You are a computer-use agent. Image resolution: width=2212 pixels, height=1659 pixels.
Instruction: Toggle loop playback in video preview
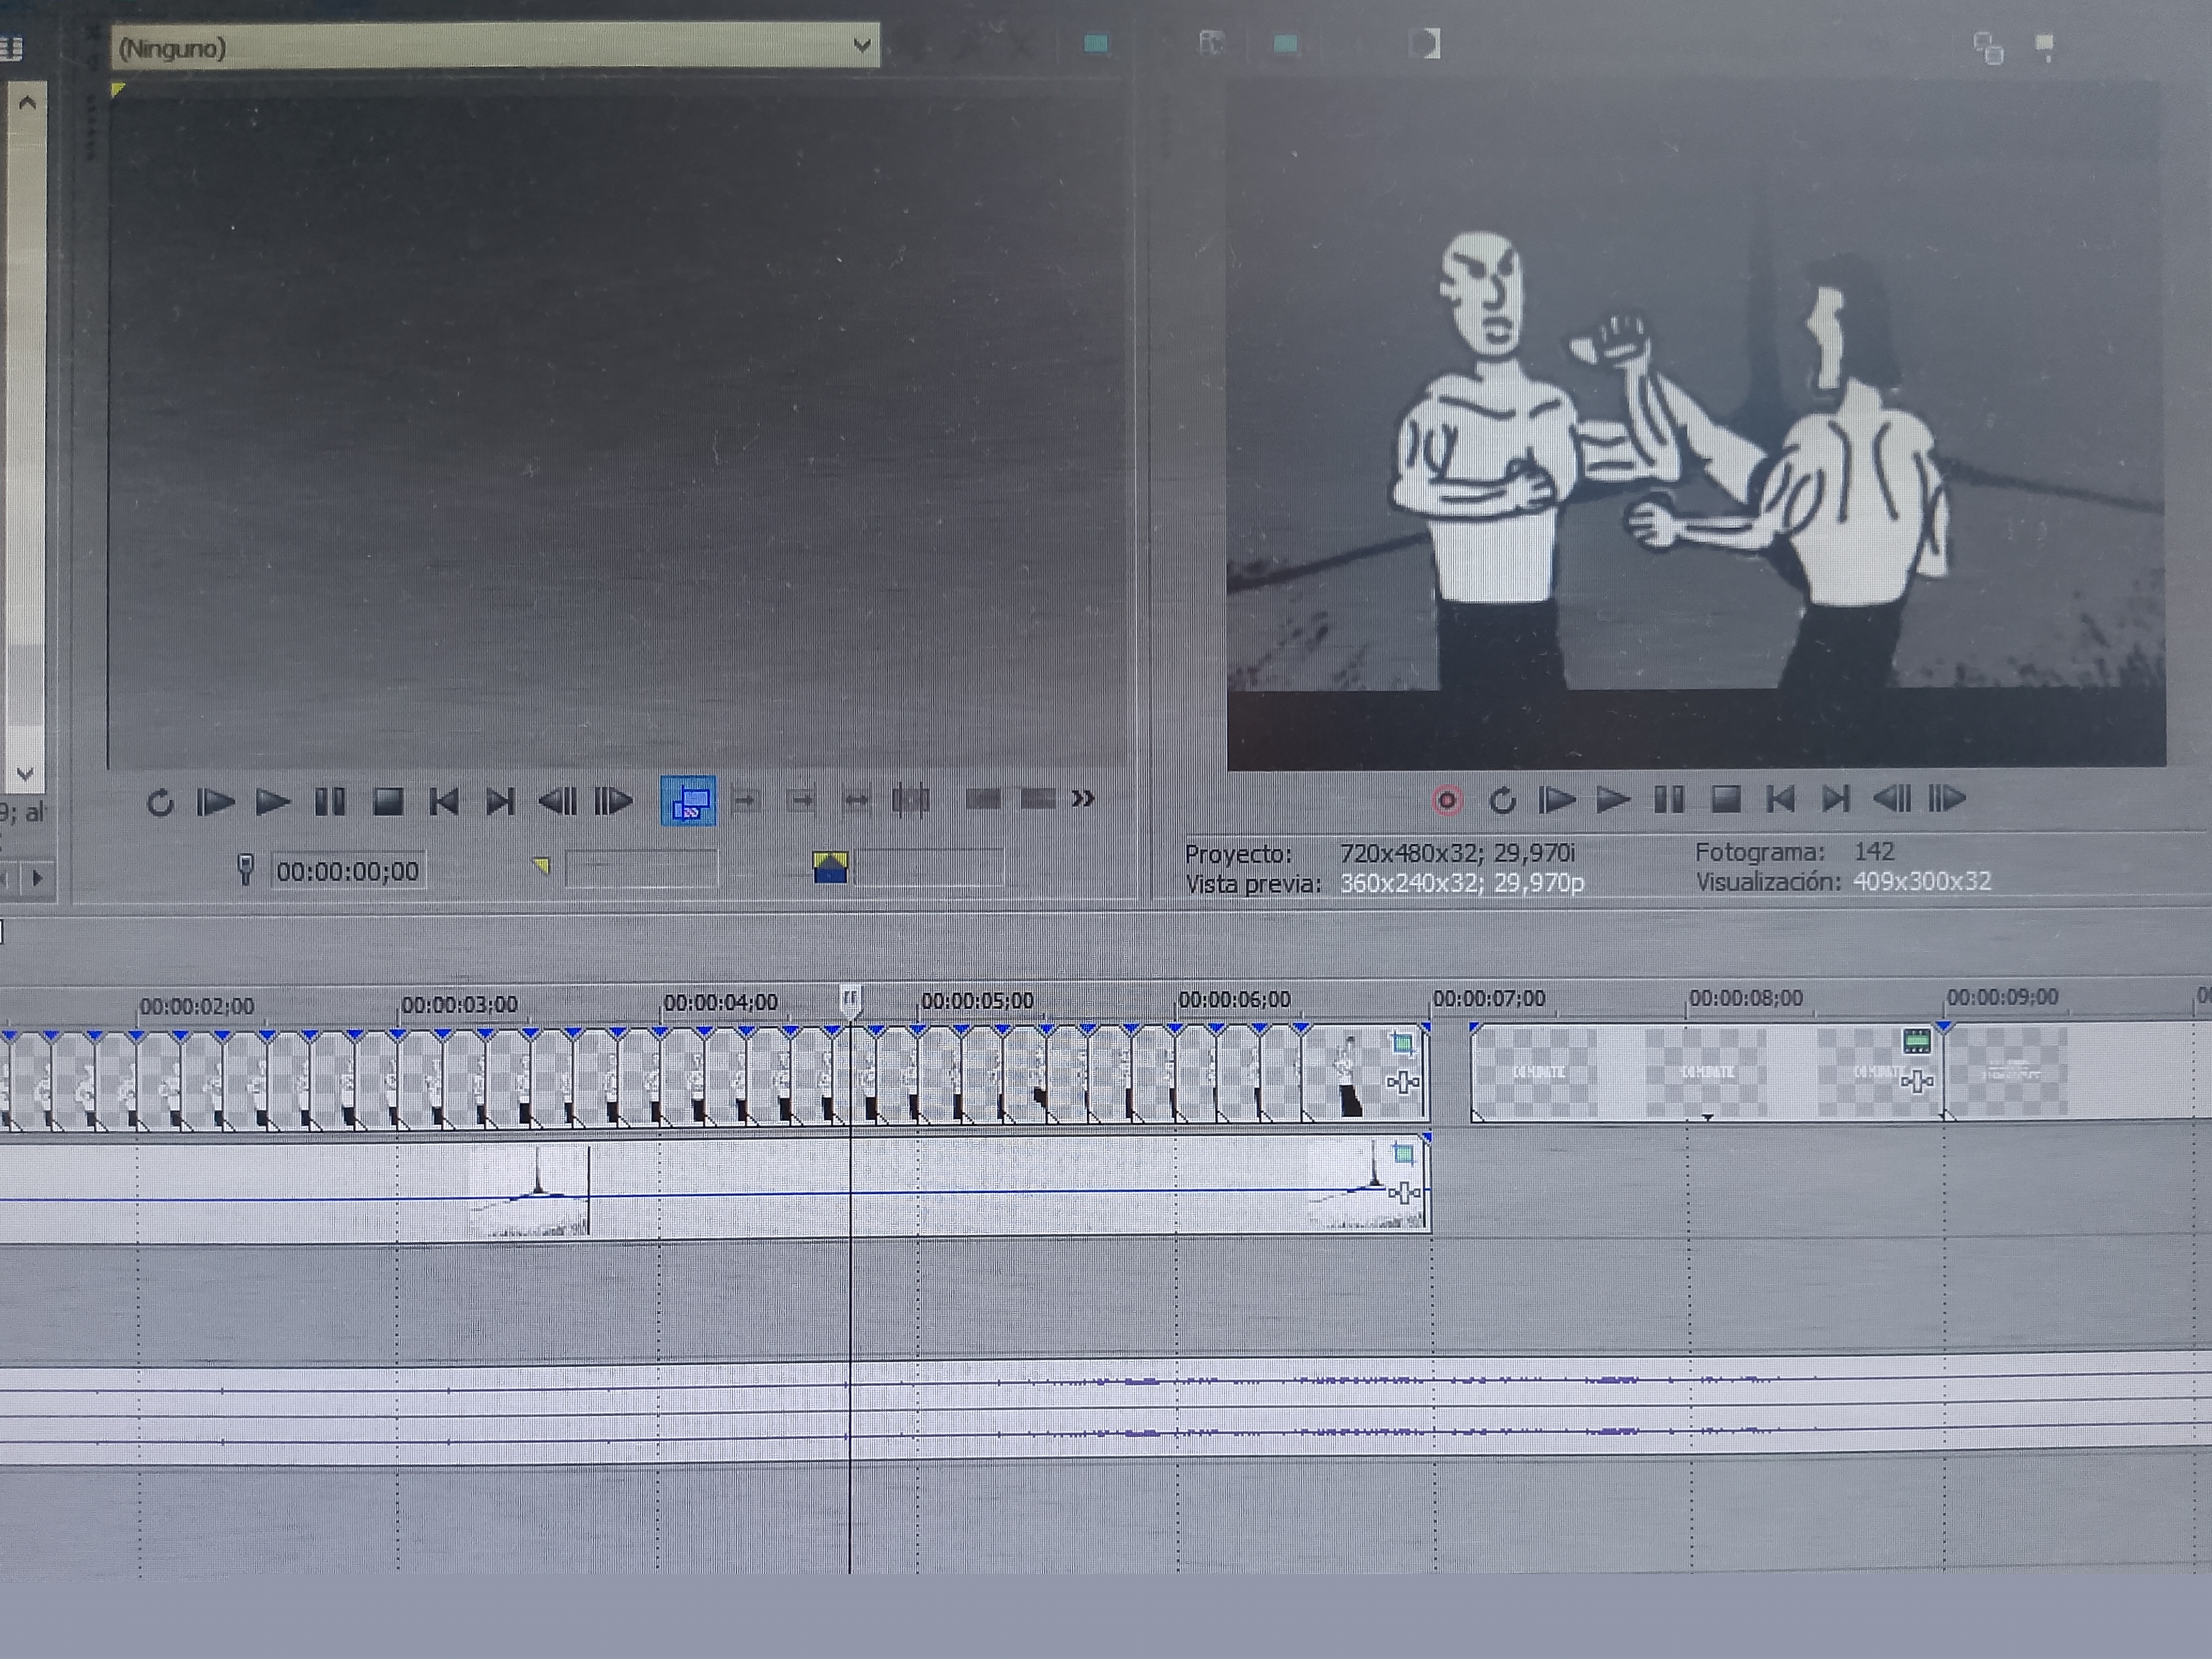[1502, 801]
